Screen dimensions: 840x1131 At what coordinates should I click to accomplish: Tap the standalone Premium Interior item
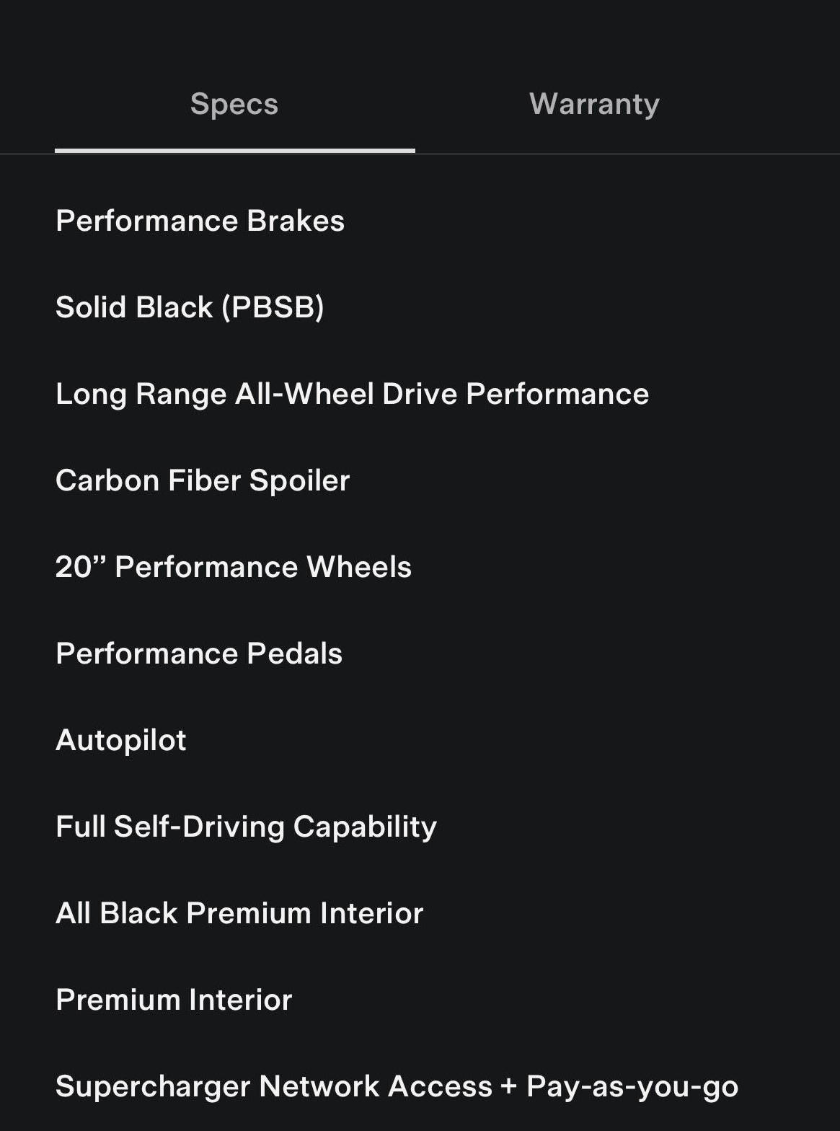click(x=174, y=1000)
